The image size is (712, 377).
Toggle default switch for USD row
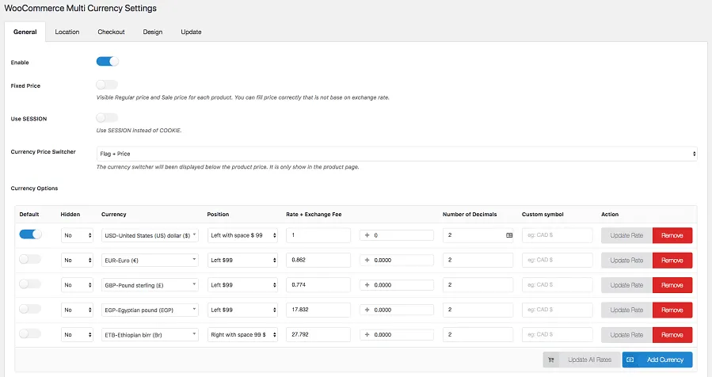pos(30,234)
